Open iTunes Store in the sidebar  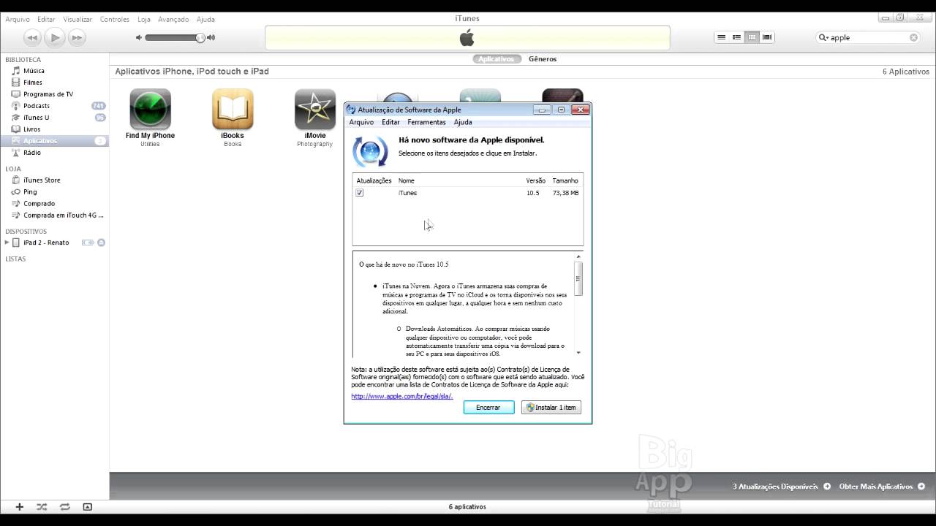42,180
